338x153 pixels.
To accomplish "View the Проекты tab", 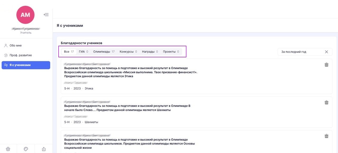I will [x=171, y=52].
